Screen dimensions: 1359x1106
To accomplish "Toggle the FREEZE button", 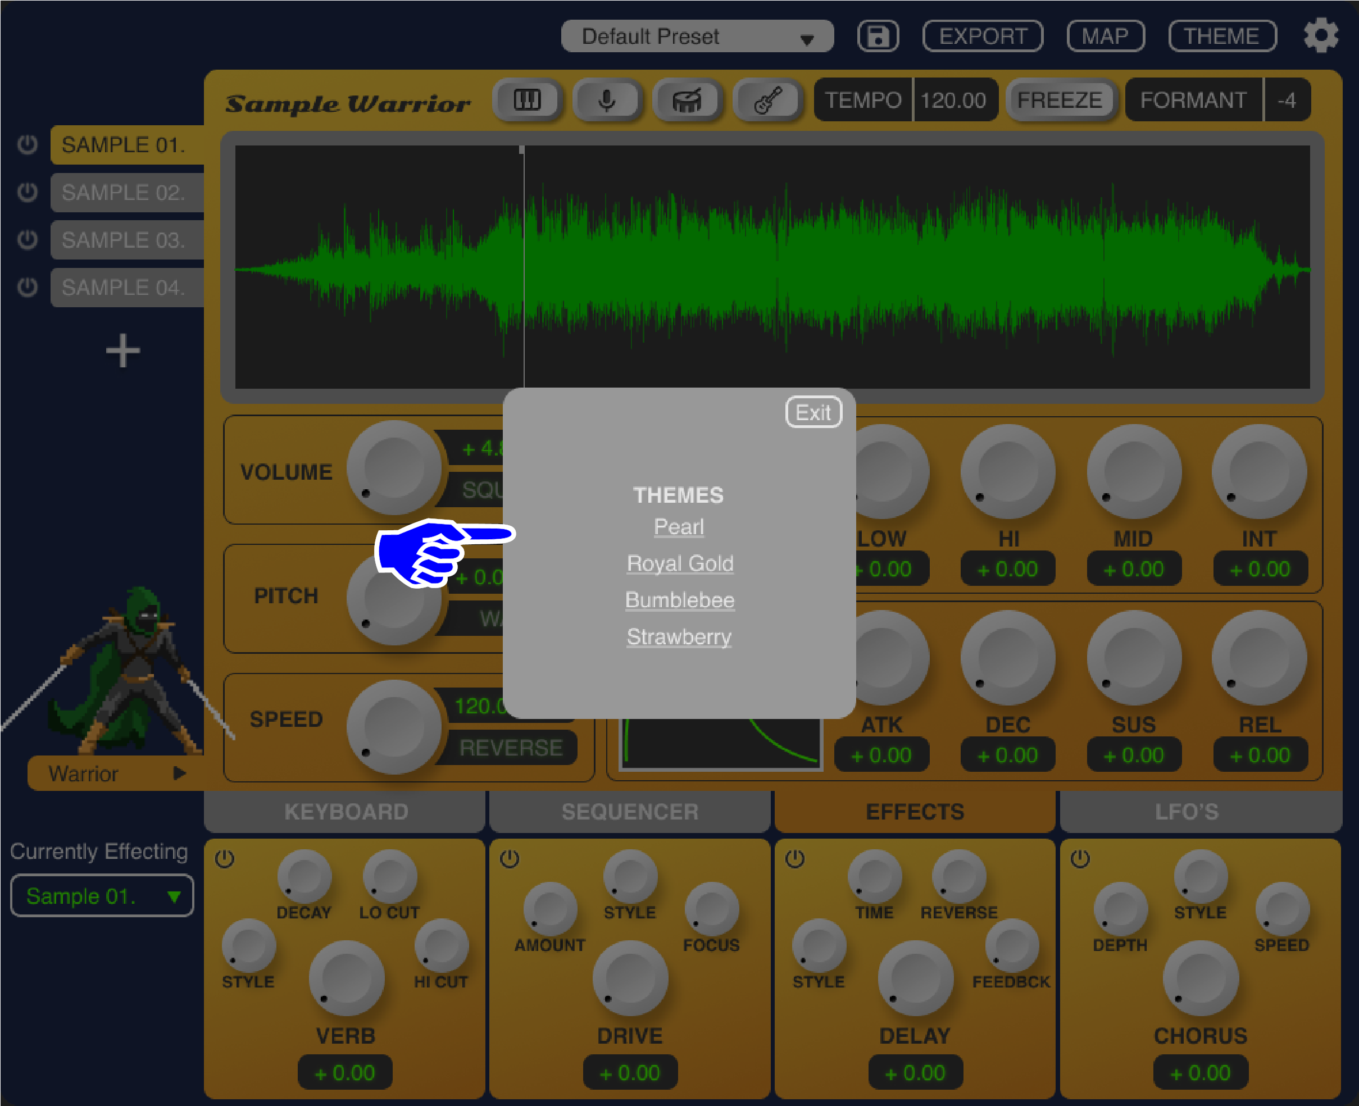I will [x=1060, y=100].
